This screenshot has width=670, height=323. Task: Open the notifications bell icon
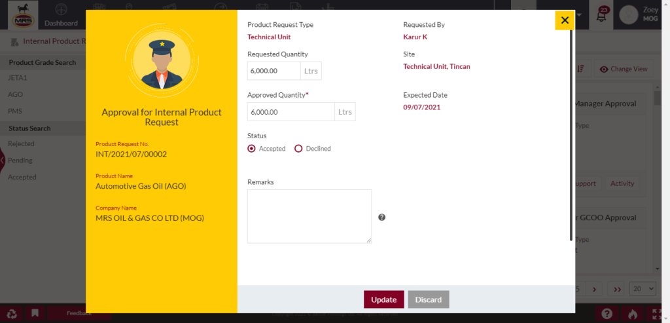[x=601, y=16]
